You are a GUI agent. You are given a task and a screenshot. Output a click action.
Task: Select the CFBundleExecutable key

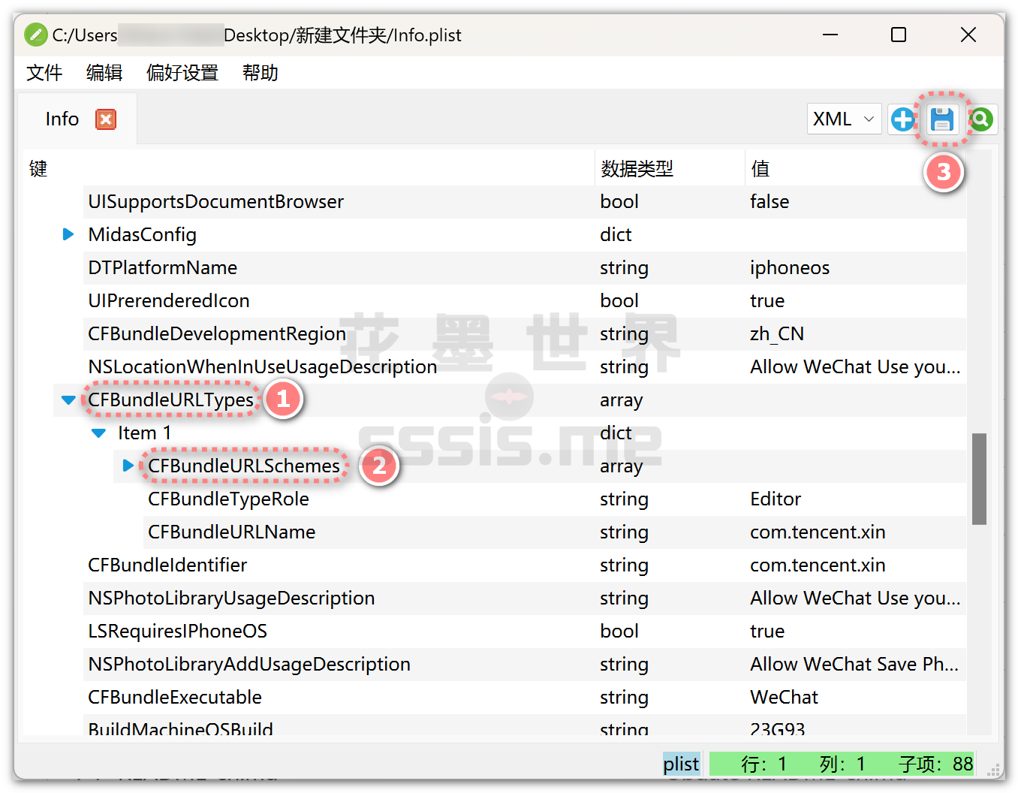click(x=175, y=697)
